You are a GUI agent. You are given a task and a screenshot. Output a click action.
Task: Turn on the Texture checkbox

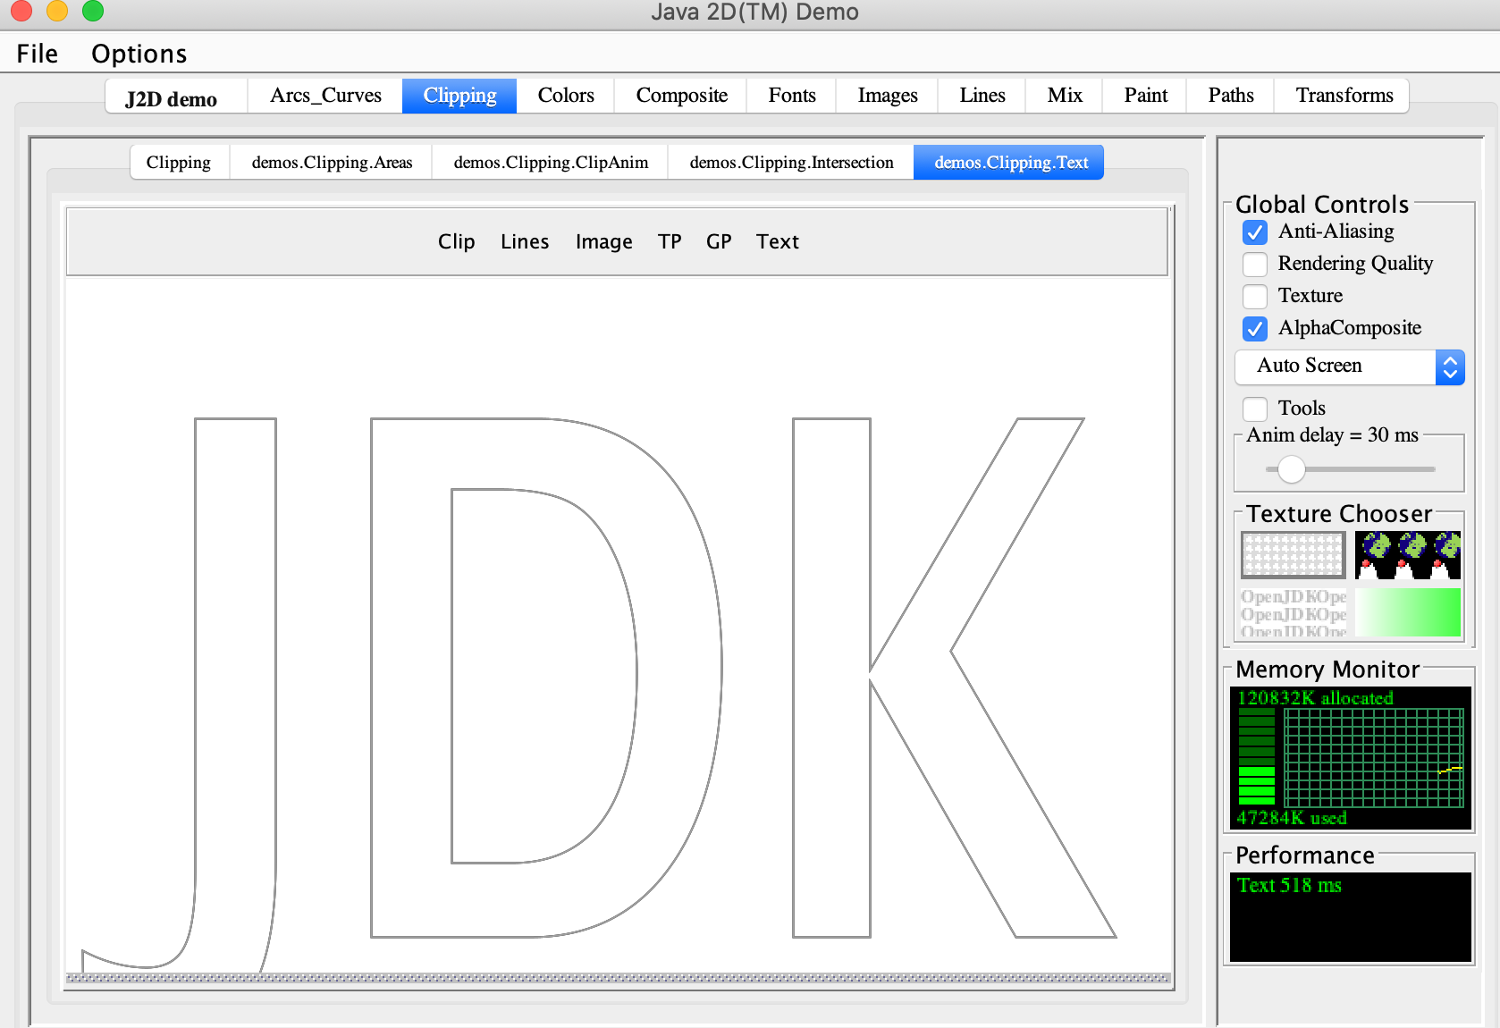(x=1255, y=297)
